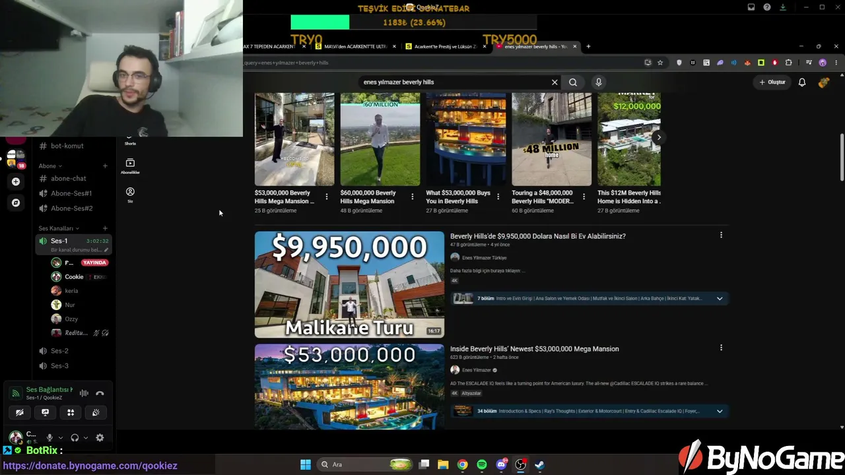845x475 pixels.
Task: Open the $9,950,000 Malikane Turu thumbnail
Action: 349,284
